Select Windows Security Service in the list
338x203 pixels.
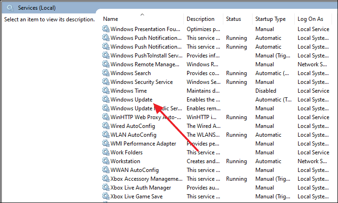pyautogui.click(x=142, y=82)
